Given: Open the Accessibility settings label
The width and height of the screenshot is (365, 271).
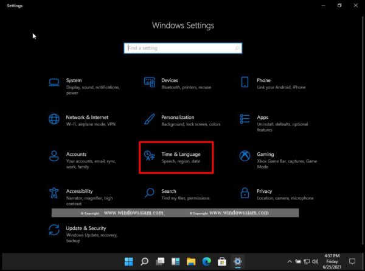Looking at the screenshot, I should click(79, 191).
